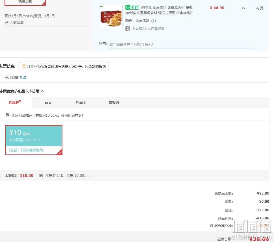Click the invoice lightbulb tip icon

click(x=24, y=66)
